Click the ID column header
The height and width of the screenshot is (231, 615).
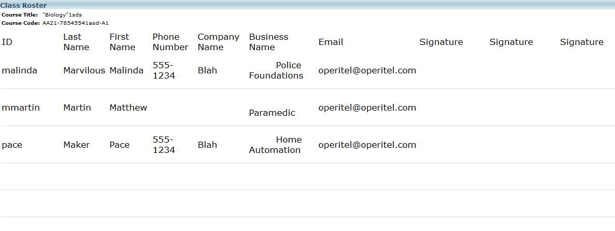[7, 42]
